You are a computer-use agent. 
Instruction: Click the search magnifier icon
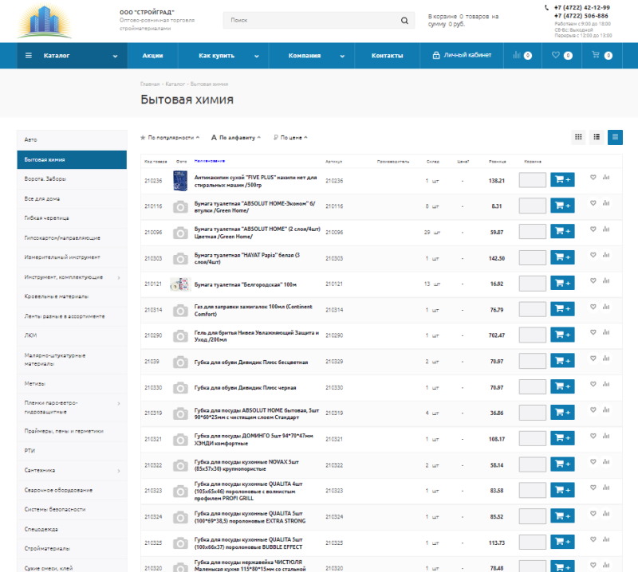pyautogui.click(x=404, y=21)
